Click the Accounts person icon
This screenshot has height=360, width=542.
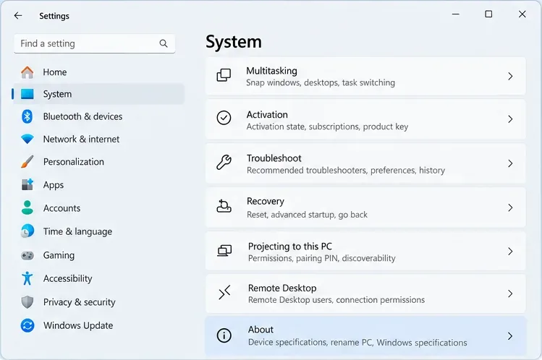(x=27, y=207)
